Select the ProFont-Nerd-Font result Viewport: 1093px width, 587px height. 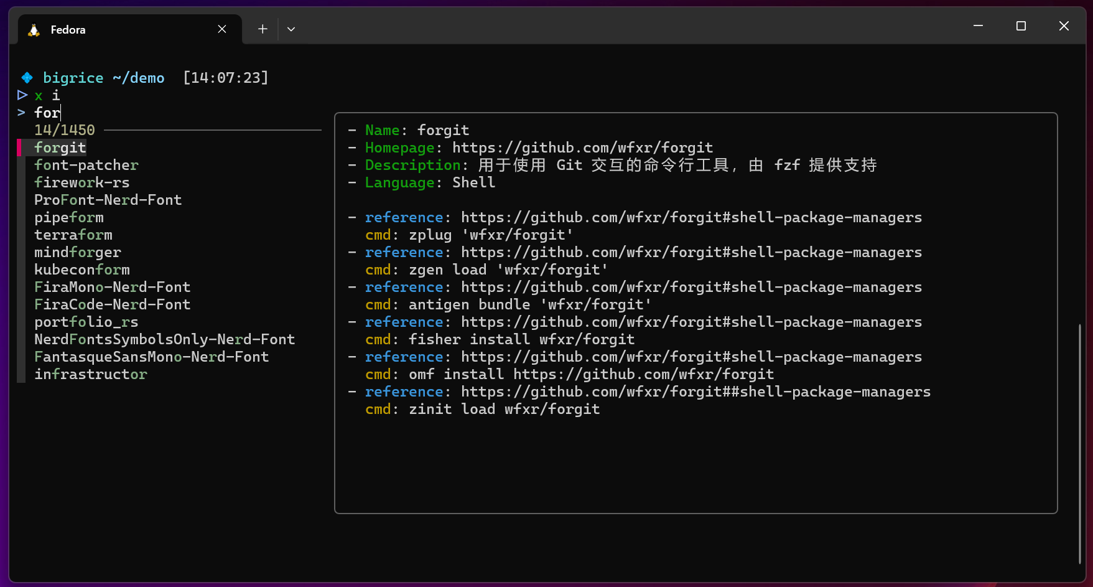(x=108, y=200)
